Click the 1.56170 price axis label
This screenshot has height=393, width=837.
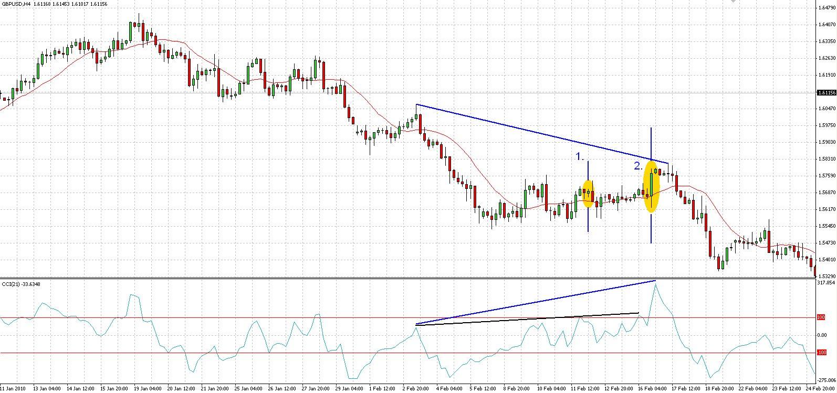point(826,209)
